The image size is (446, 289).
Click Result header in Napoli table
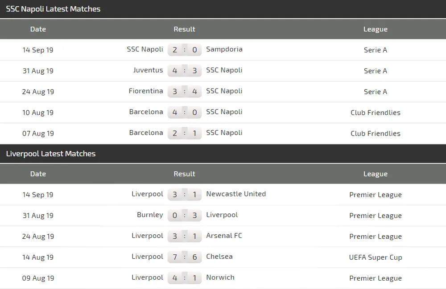(x=185, y=29)
